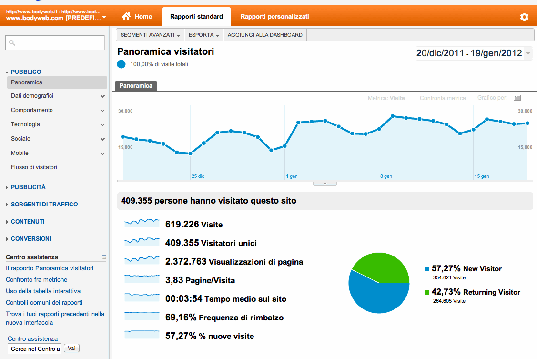Switch to the Rapporti personalizzati tab

tap(274, 17)
